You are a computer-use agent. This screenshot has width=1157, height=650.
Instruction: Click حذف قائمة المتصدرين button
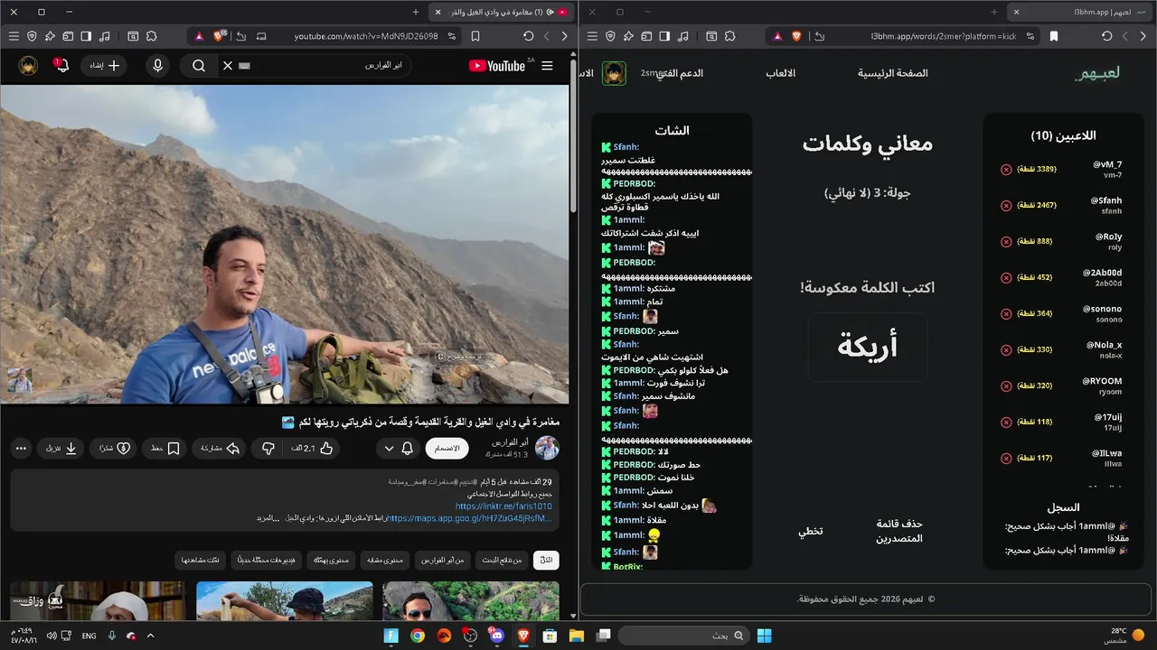tap(899, 531)
